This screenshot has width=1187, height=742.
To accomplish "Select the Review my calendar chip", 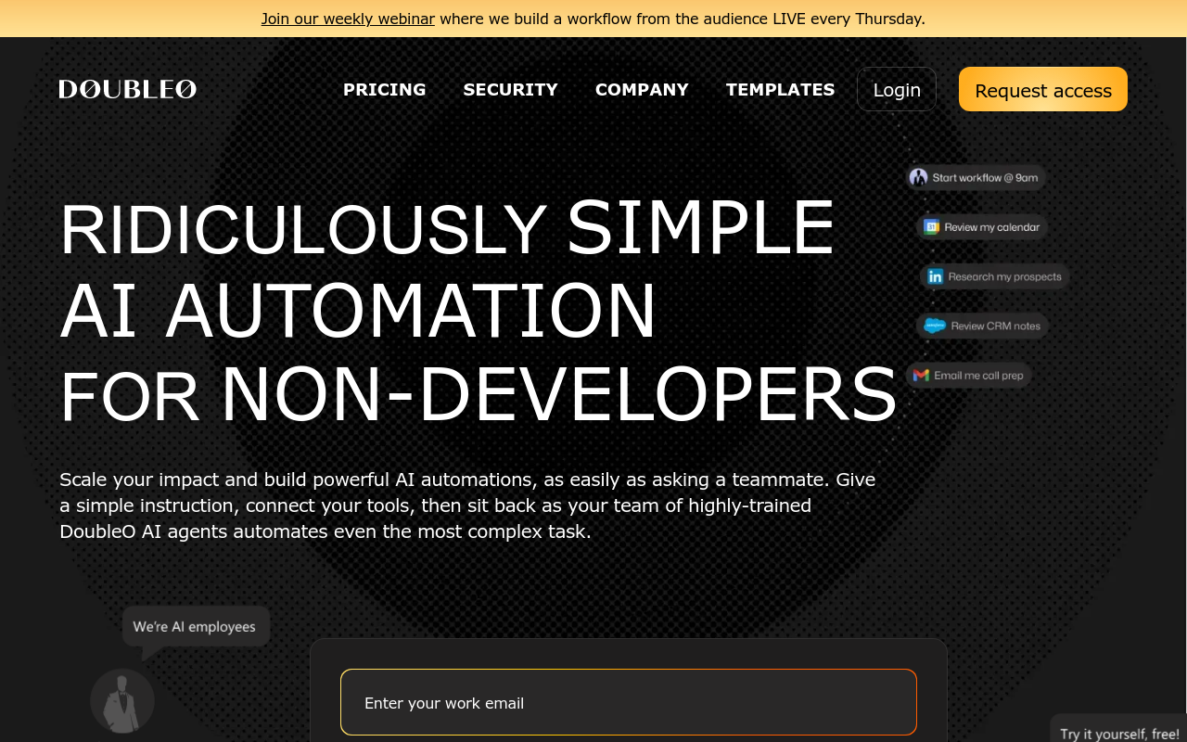I will pos(983,227).
